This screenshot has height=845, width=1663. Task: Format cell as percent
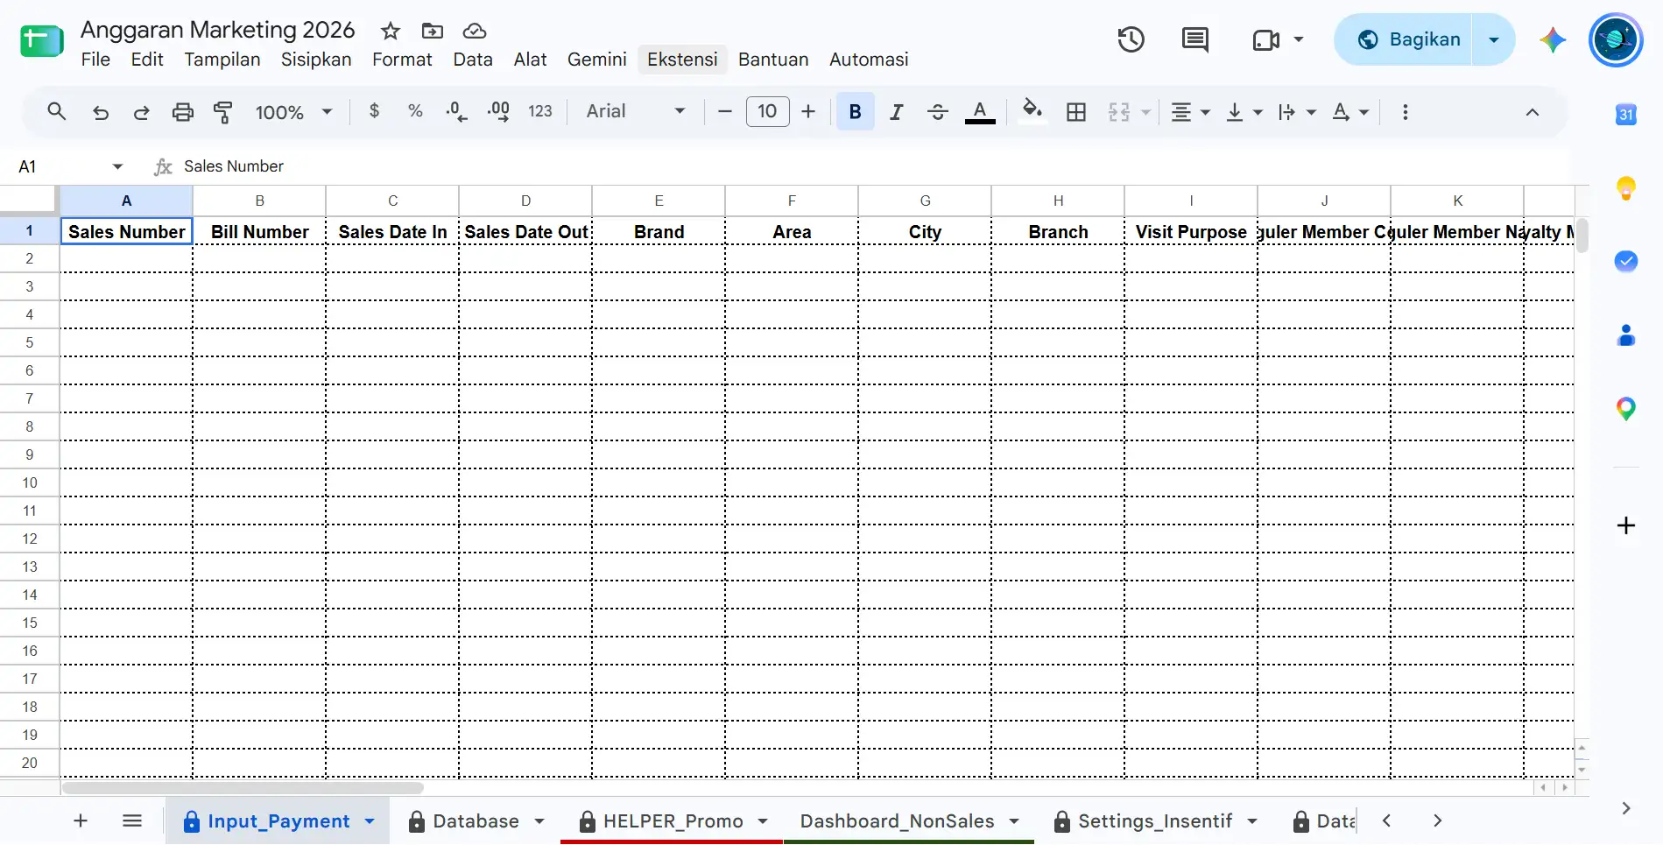tap(415, 111)
